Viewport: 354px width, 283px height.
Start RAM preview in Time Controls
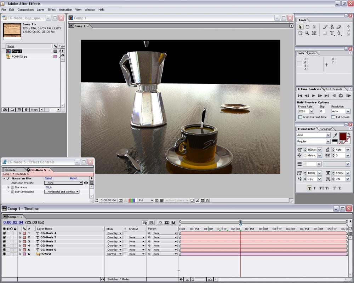click(349, 96)
